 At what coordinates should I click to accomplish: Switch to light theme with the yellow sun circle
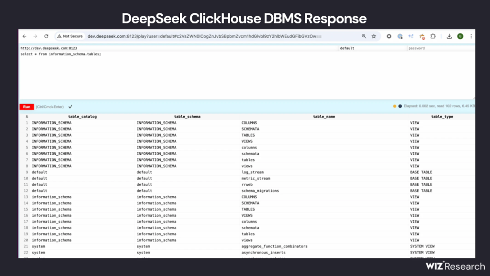pyautogui.click(x=394, y=106)
